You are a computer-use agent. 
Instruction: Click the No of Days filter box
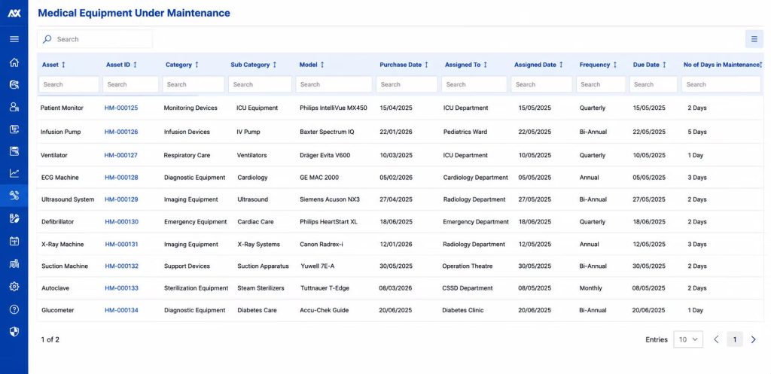click(721, 84)
